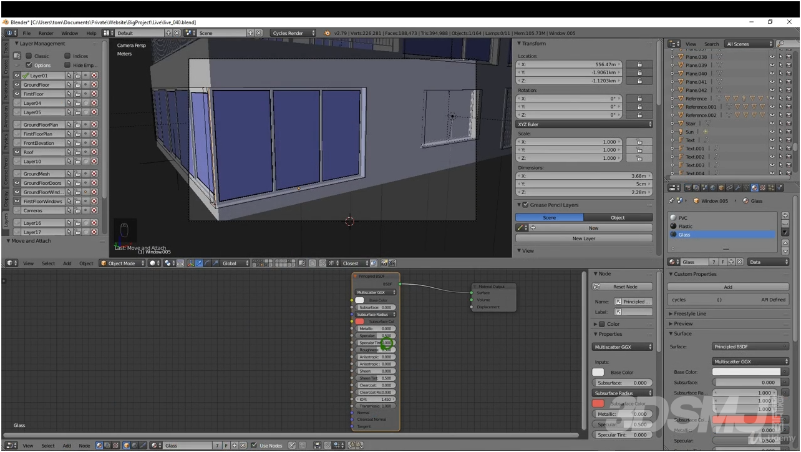Enable the translate manipulator arrow in the 3D header
The image size is (801, 452).
tap(199, 263)
